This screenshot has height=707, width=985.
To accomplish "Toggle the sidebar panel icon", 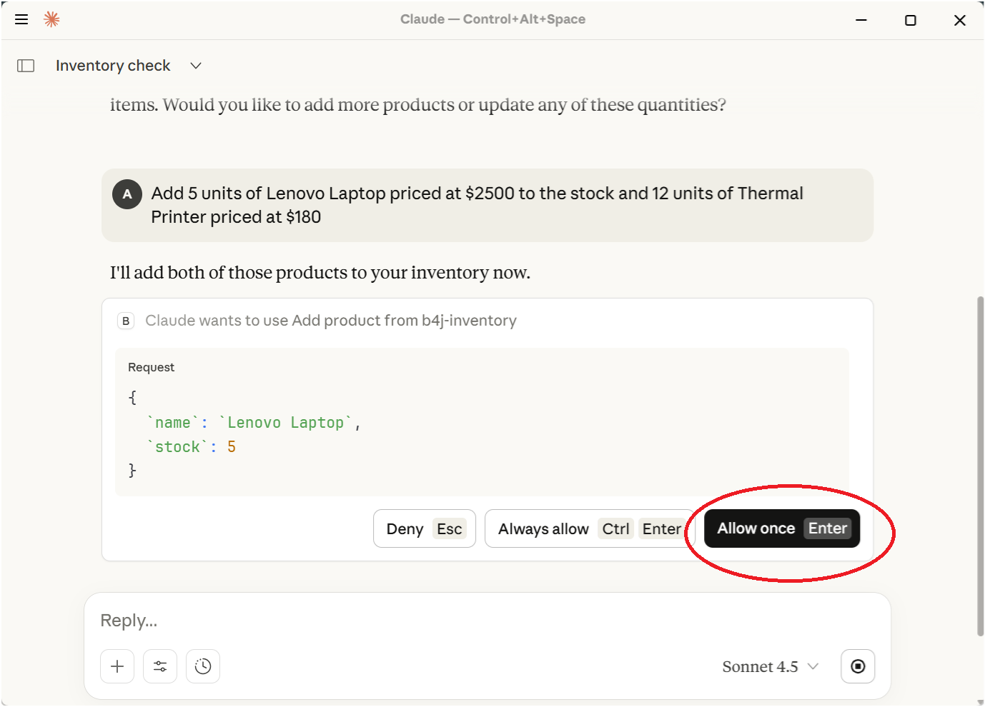I will [x=26, y=66].
